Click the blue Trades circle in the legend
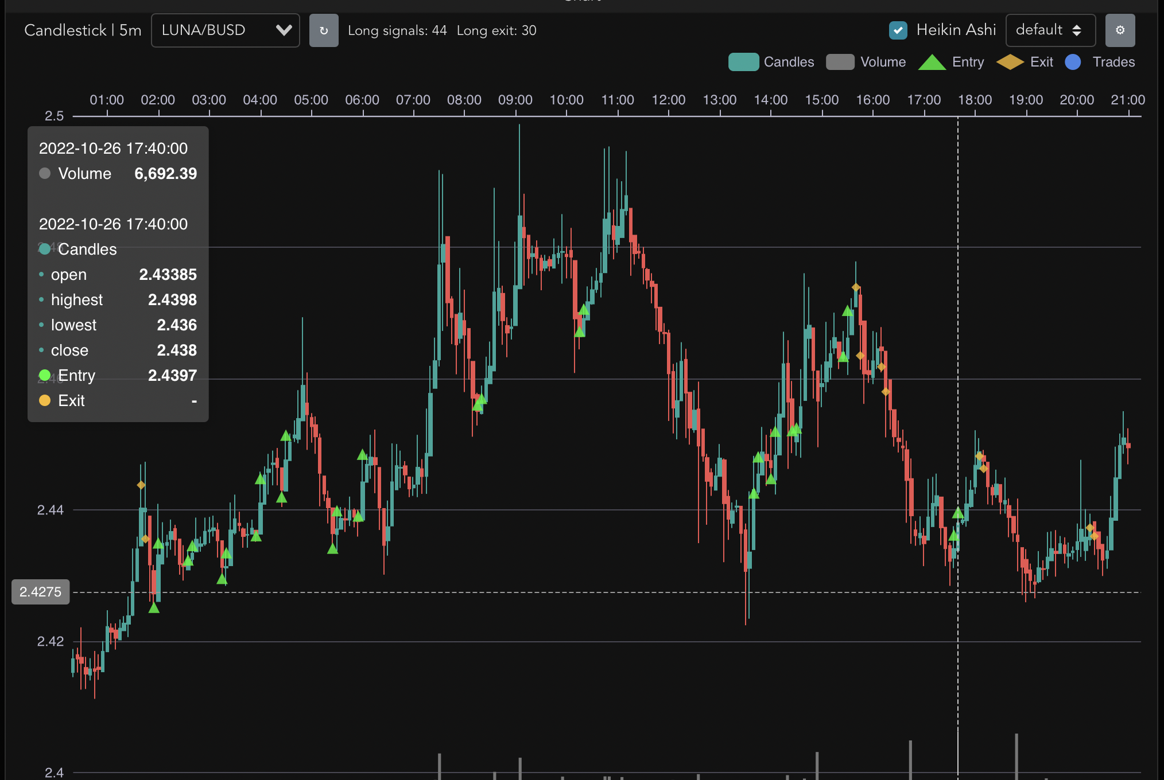Image resolution: width=1164 pixels, height=780 pixels. (x=1072, y=62)
